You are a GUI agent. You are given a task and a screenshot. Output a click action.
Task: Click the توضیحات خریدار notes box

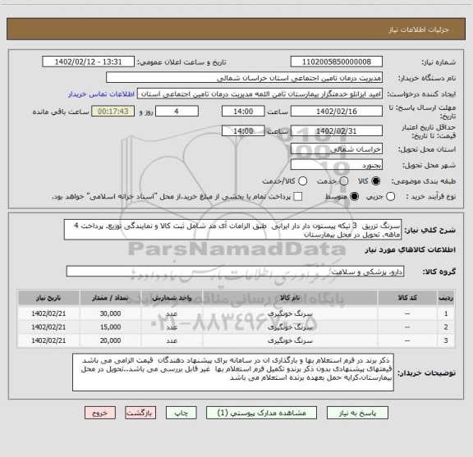(x=233, y=372)
